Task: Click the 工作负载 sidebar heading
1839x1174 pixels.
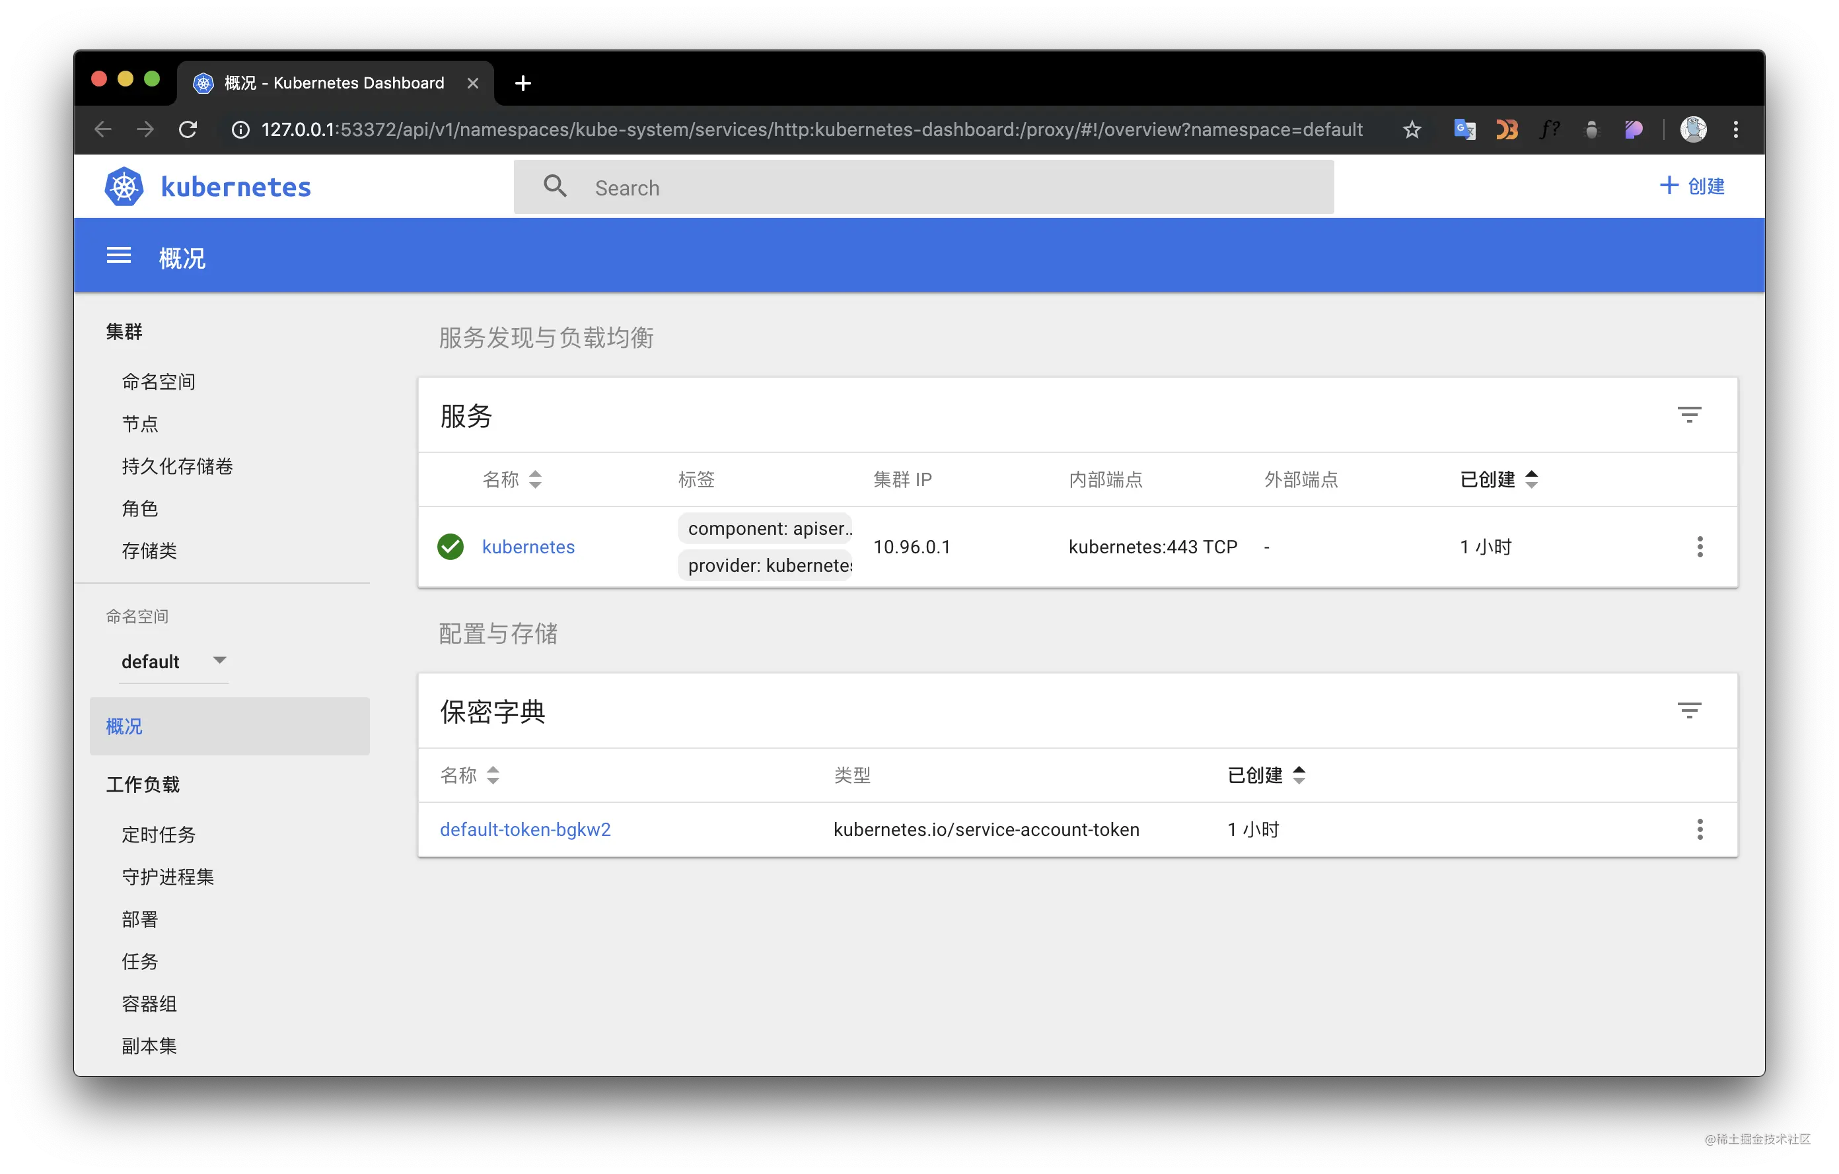Action: point(143,784)
